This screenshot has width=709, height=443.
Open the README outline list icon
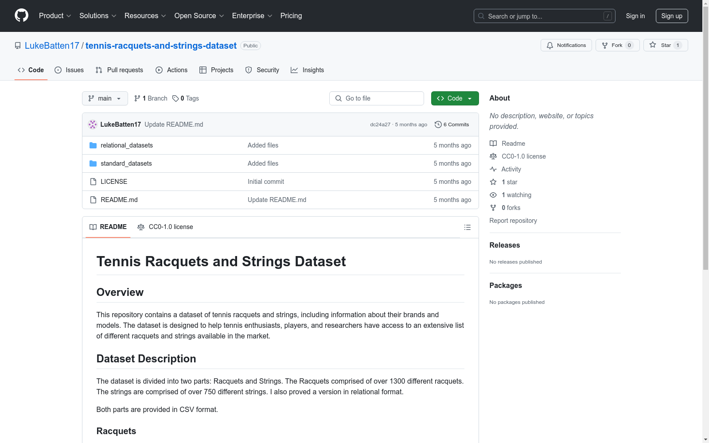tap(467, 227)
